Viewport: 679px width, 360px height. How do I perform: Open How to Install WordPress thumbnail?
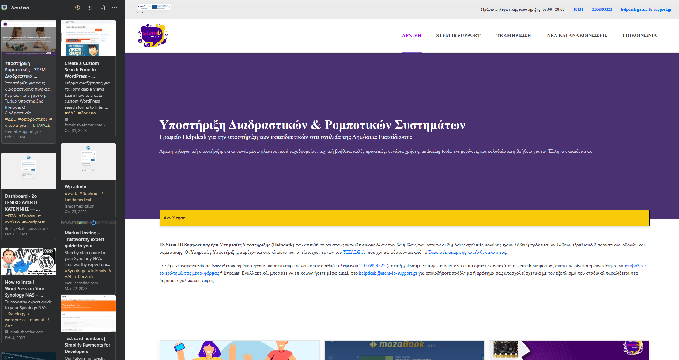click(28, 261)
